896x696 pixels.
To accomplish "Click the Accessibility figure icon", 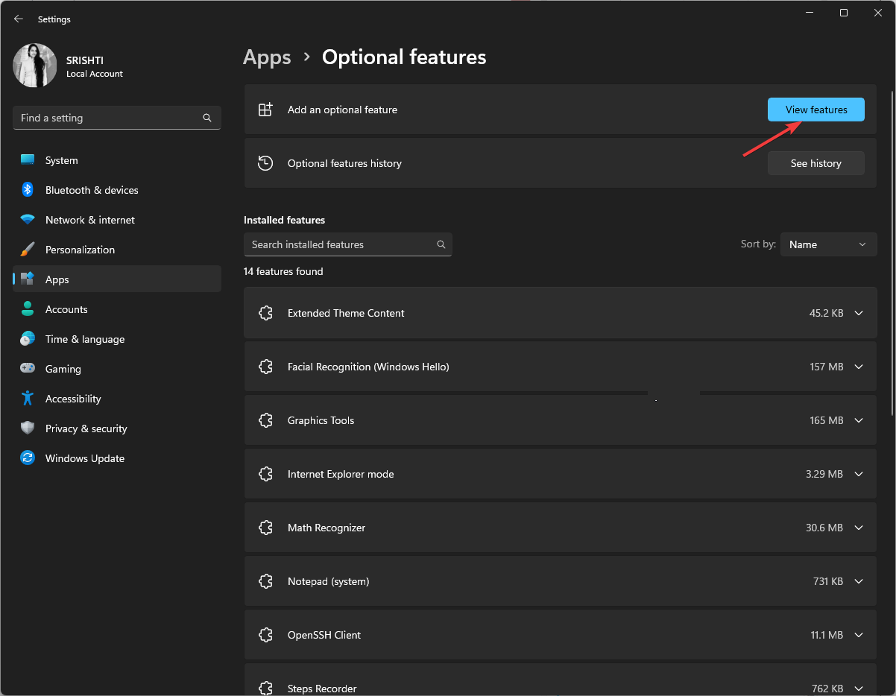I will (x=28, y=399).
